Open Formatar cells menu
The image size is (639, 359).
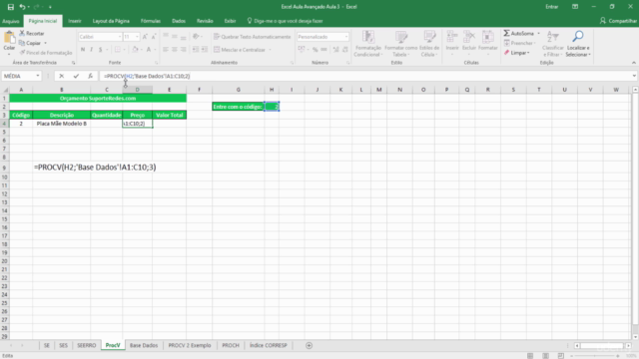click(x=488, y=41)
